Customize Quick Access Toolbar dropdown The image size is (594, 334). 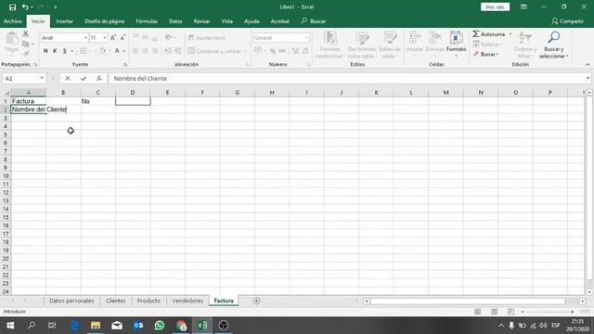click(x=56, y=7)
